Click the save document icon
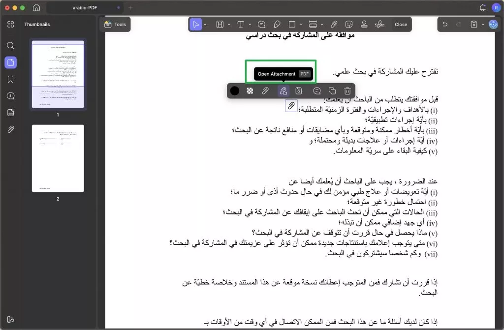Screen dimensions: 504x330 [x=474, y=24]
